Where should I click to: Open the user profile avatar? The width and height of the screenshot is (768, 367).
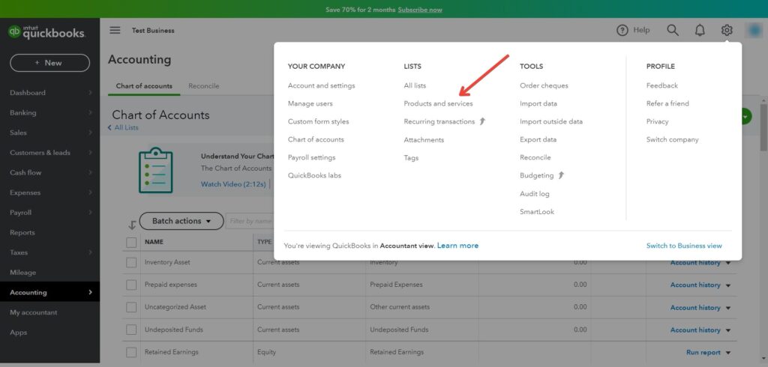(x=753, y=31)
